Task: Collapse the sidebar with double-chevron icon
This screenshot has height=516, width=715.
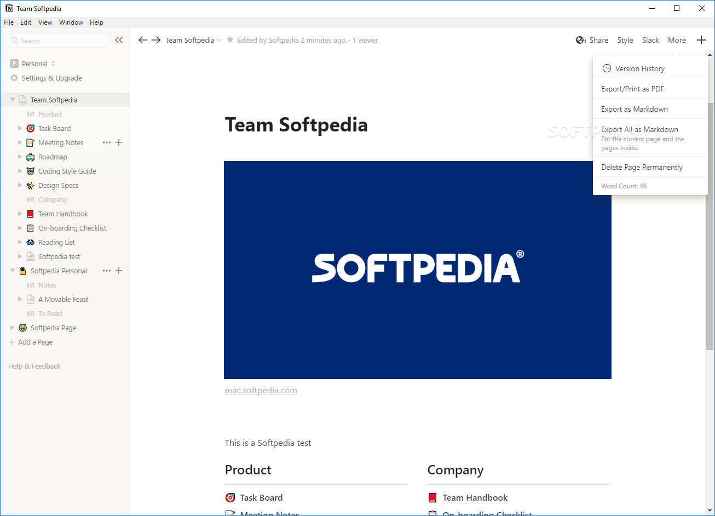Action: (119, 40)
